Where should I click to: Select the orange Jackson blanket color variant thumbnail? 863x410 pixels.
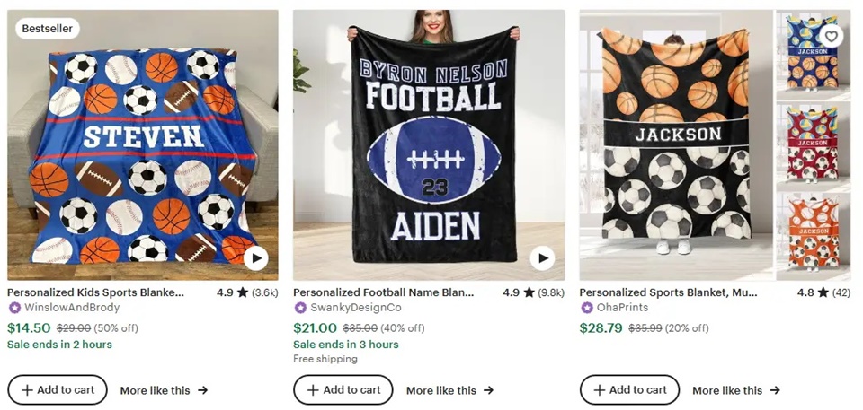(813, 231)
